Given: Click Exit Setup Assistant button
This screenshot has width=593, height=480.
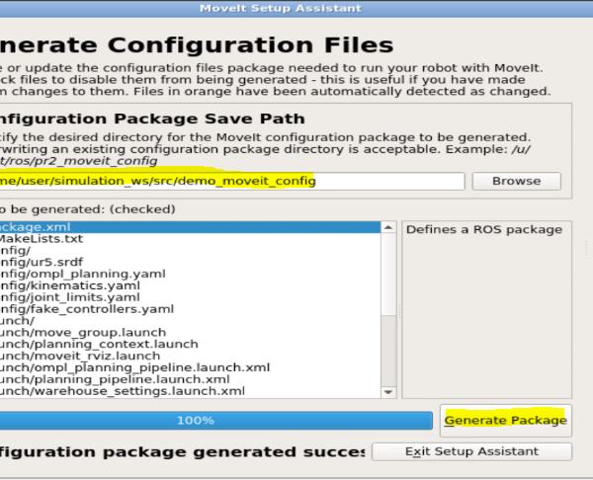Looking at the screenshot, I should (471, 451).
